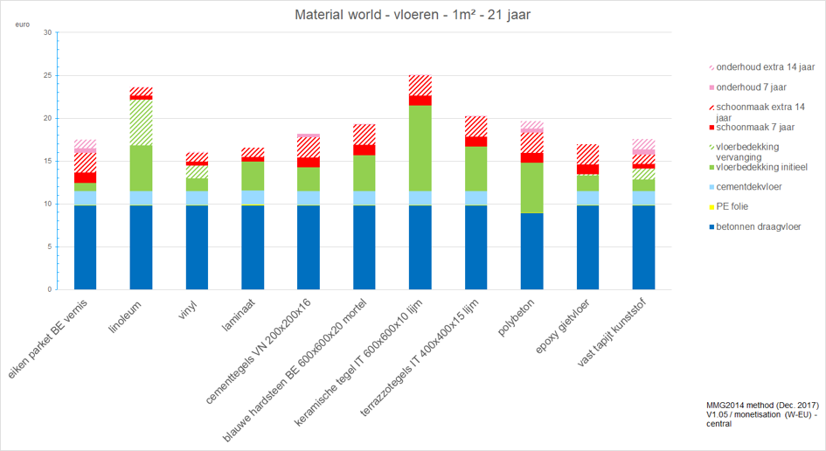Click hatched pink onderhoud segment of vast tapijt bar
Viewport: 826px width, 451px height.
coord(643,144)
